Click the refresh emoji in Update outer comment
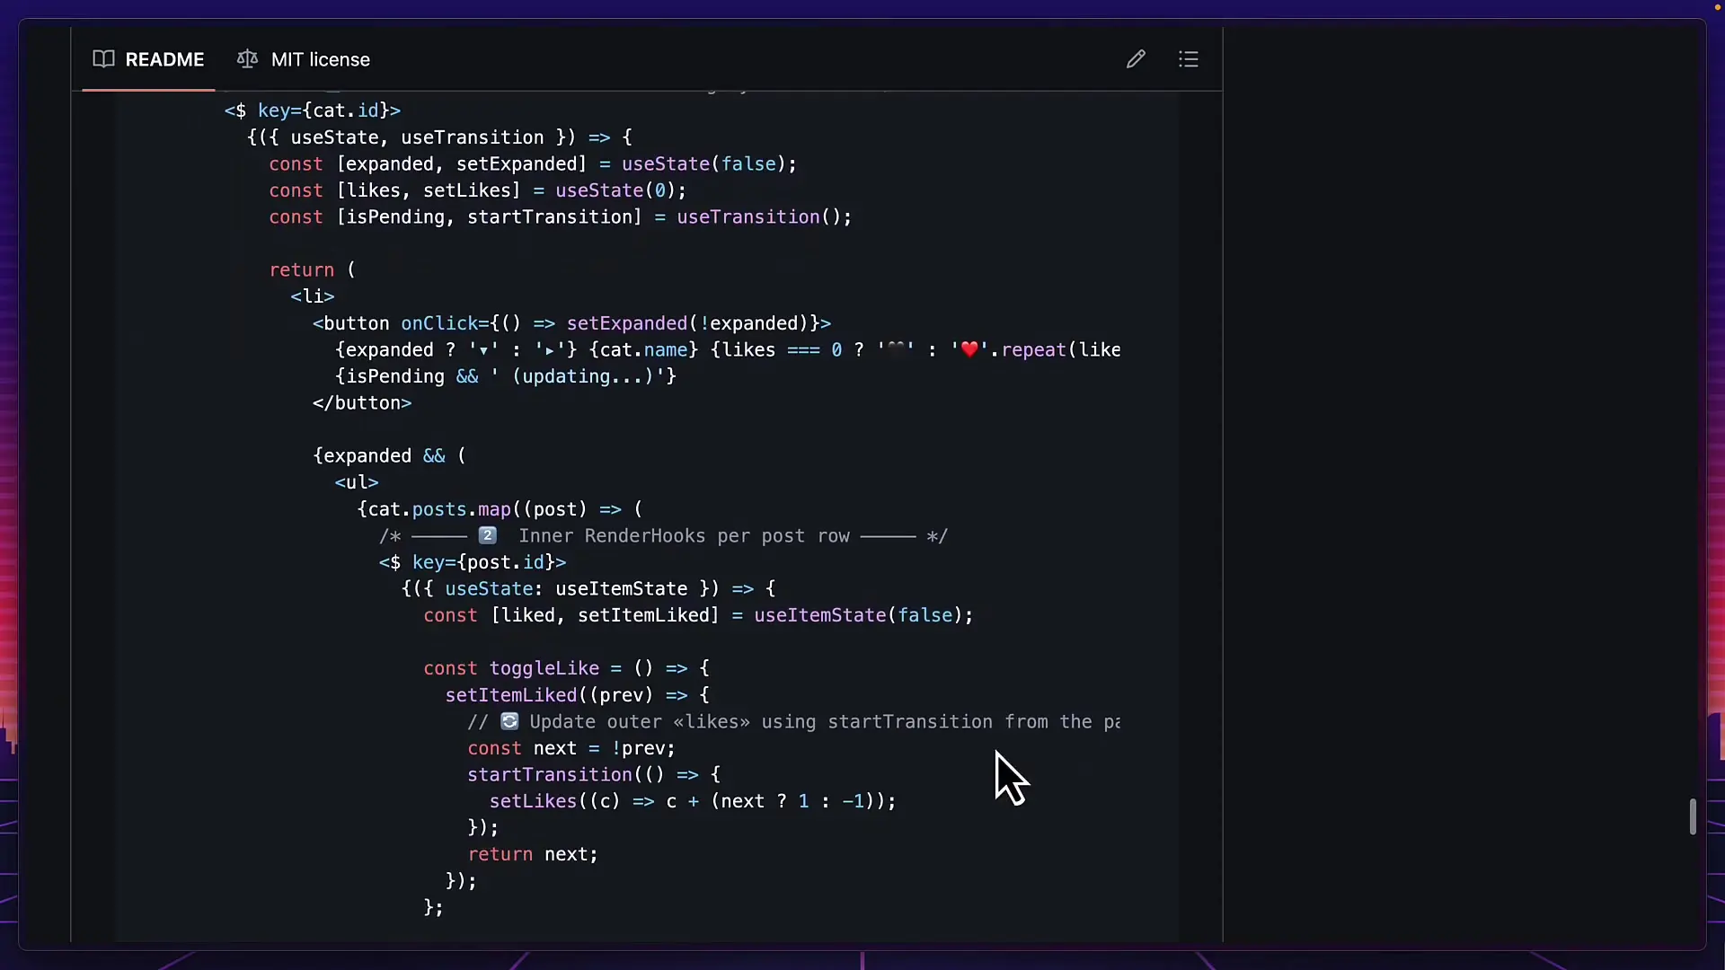 509,722
